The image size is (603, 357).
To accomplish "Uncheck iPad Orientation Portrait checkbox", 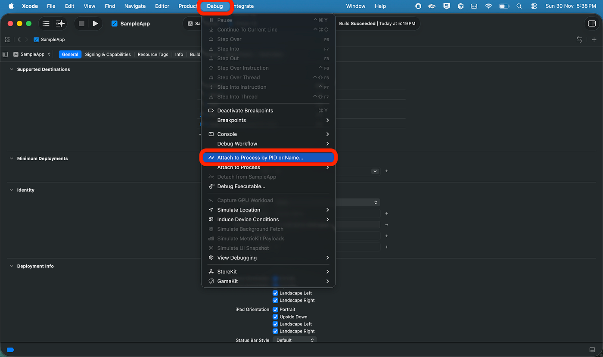I will tap(275, 309).
